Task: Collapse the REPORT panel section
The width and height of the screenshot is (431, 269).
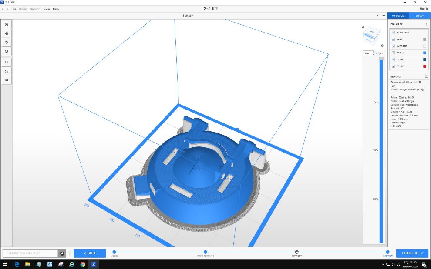Action: [426, 76]
